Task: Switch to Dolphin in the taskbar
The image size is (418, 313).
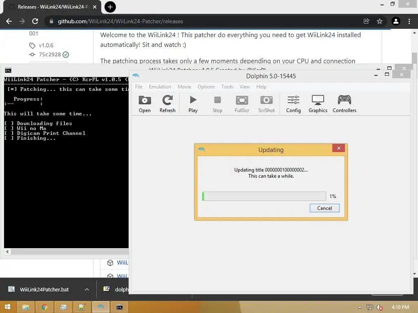Action: click(100, 307)
